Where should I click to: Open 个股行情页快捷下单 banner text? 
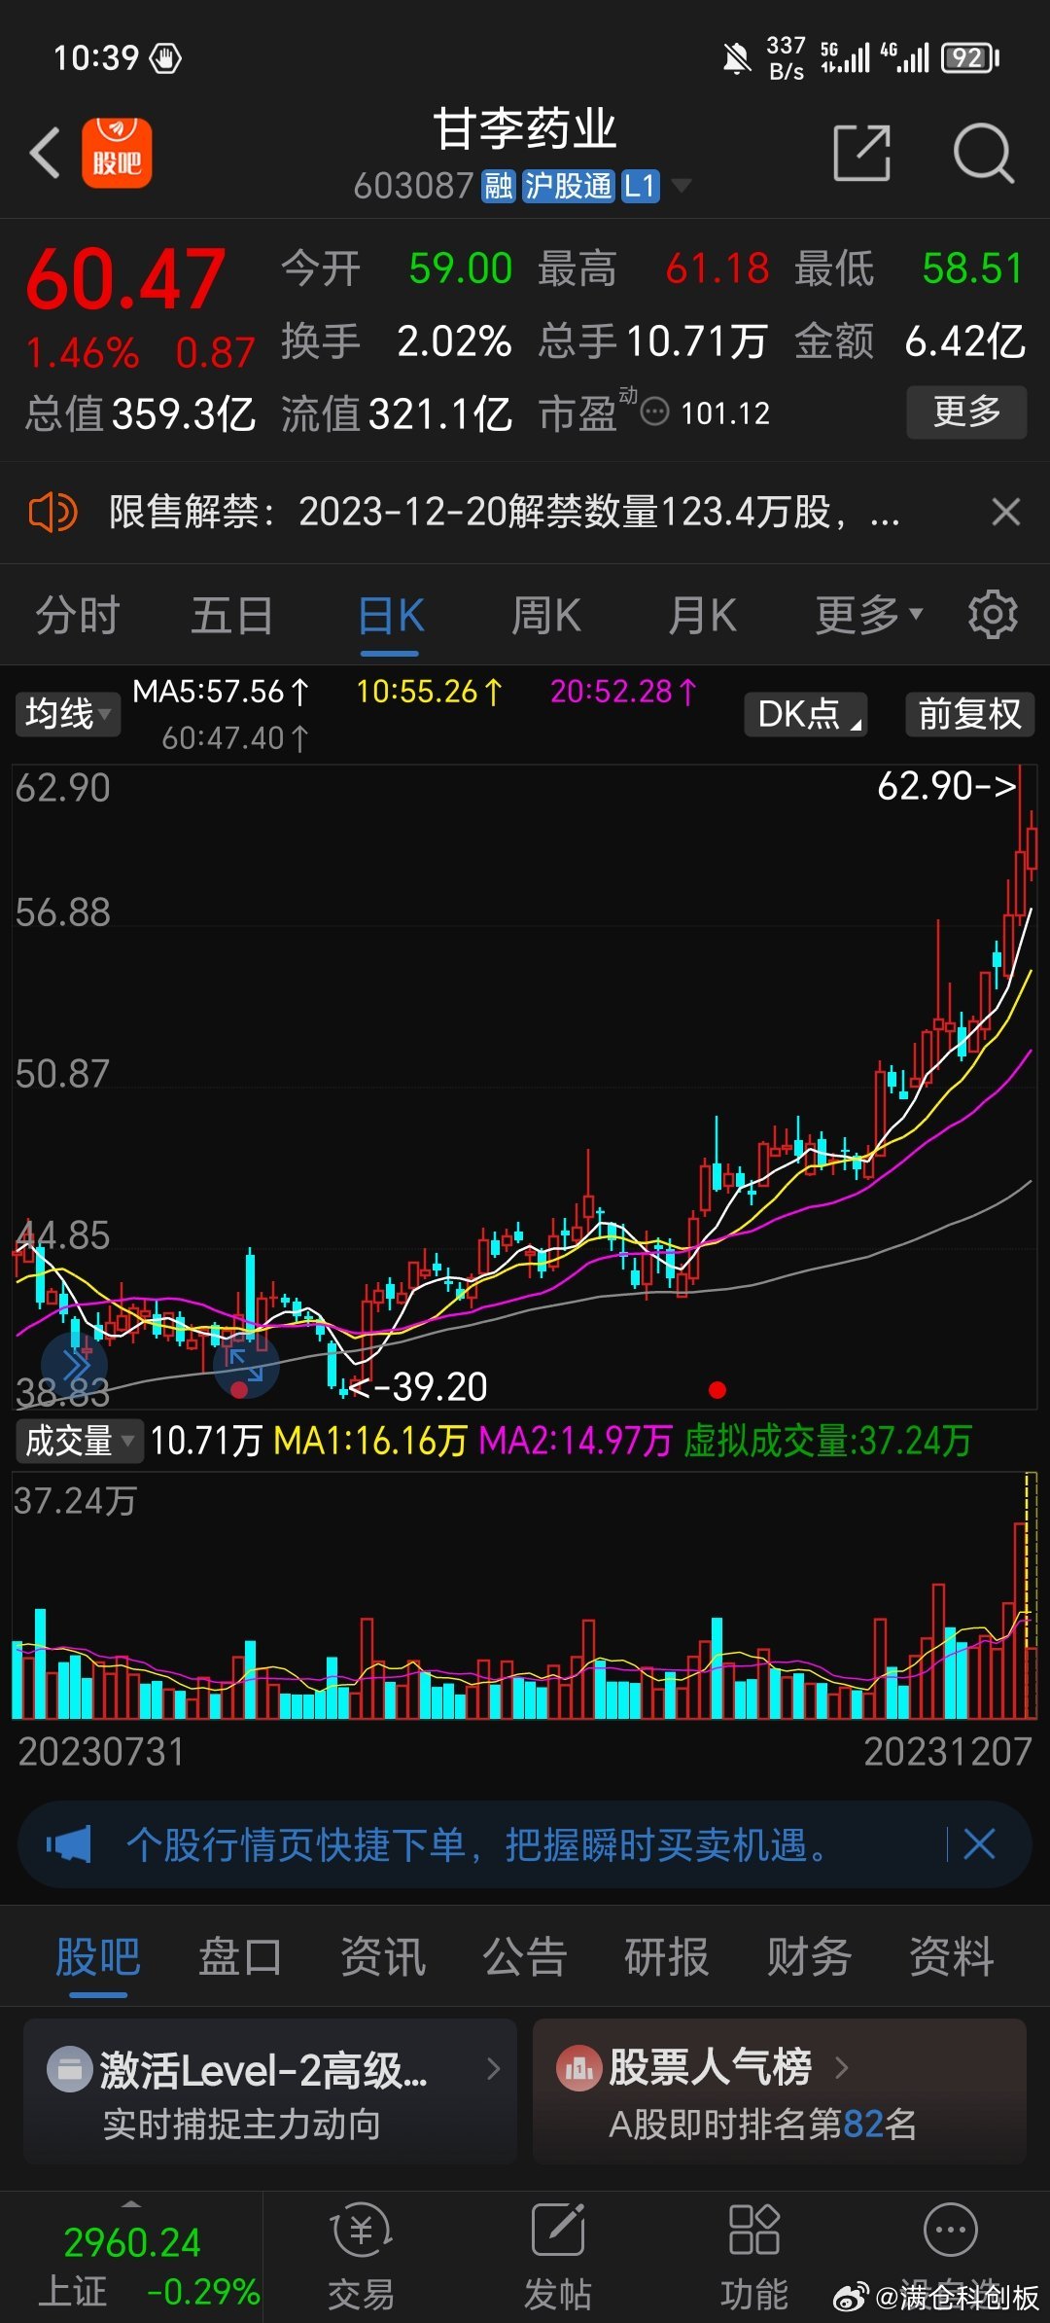tap(478, 1843)
